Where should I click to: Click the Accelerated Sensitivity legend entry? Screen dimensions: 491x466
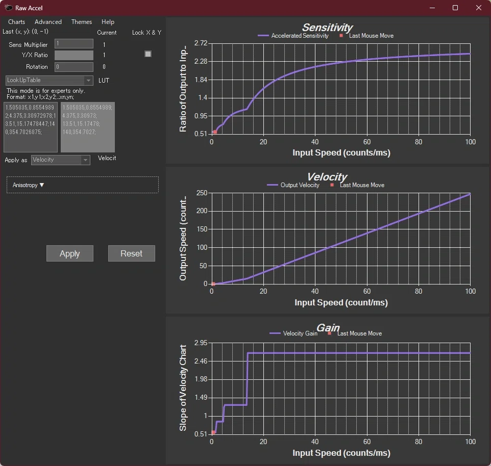tap(293, 36)
